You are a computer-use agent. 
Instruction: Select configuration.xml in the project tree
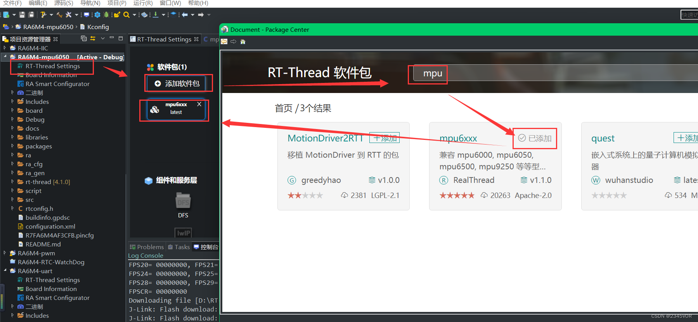(x=50, y=226)
